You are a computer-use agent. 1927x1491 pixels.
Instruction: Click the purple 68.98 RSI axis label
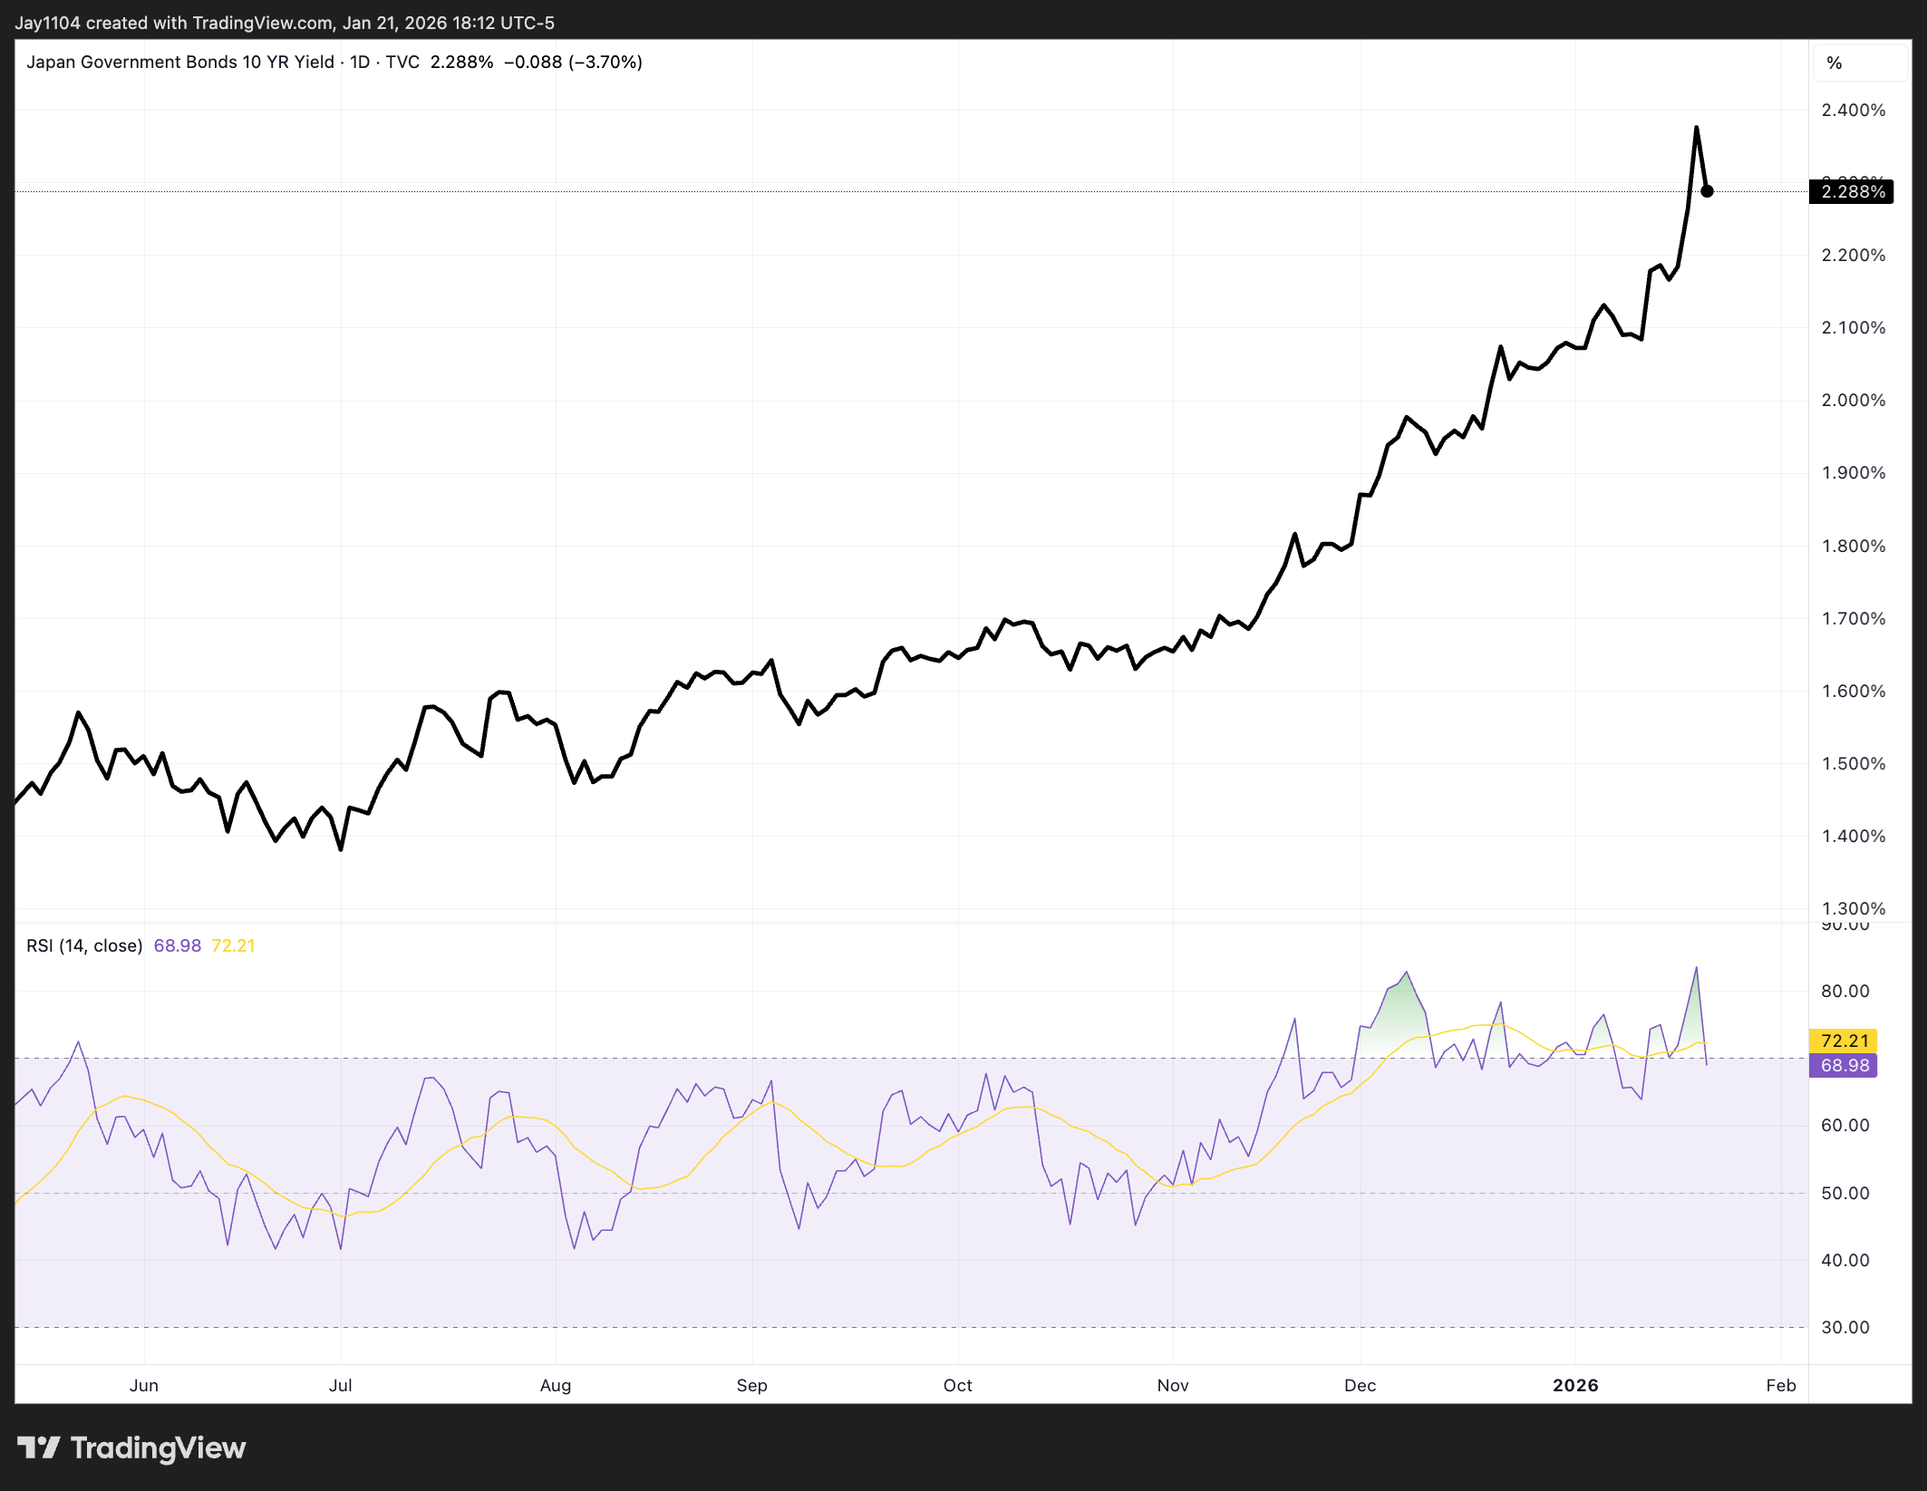[x=1845, y=1065]
